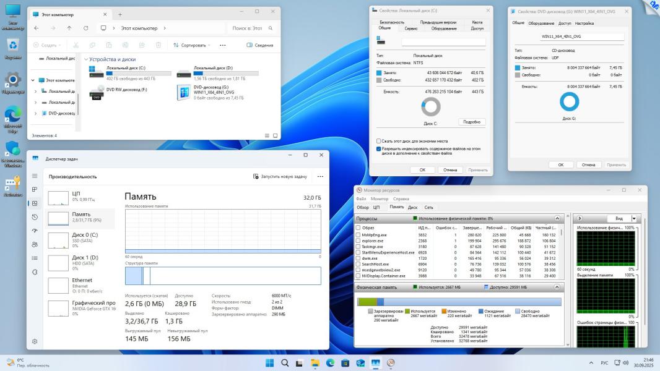Switch to the Диск tab in Resource Monitor
The width and height of the screenshot is (660, 371).
(412, 207)
